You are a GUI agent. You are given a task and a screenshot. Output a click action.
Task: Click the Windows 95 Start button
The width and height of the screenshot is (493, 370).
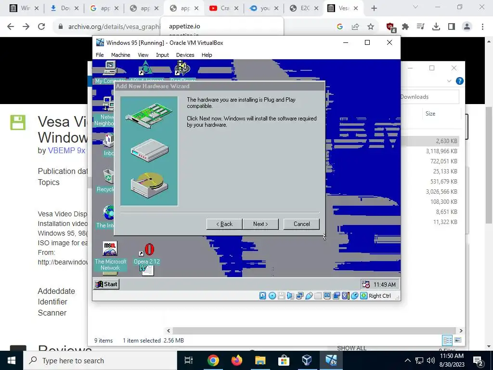(x=106, y=284)
